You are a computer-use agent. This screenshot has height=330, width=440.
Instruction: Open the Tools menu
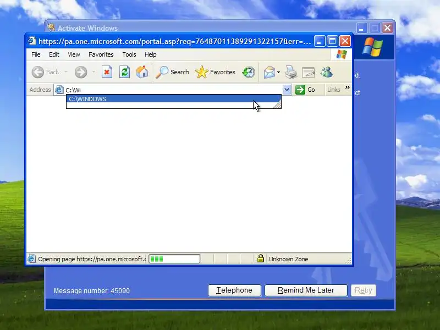[129, 54]
